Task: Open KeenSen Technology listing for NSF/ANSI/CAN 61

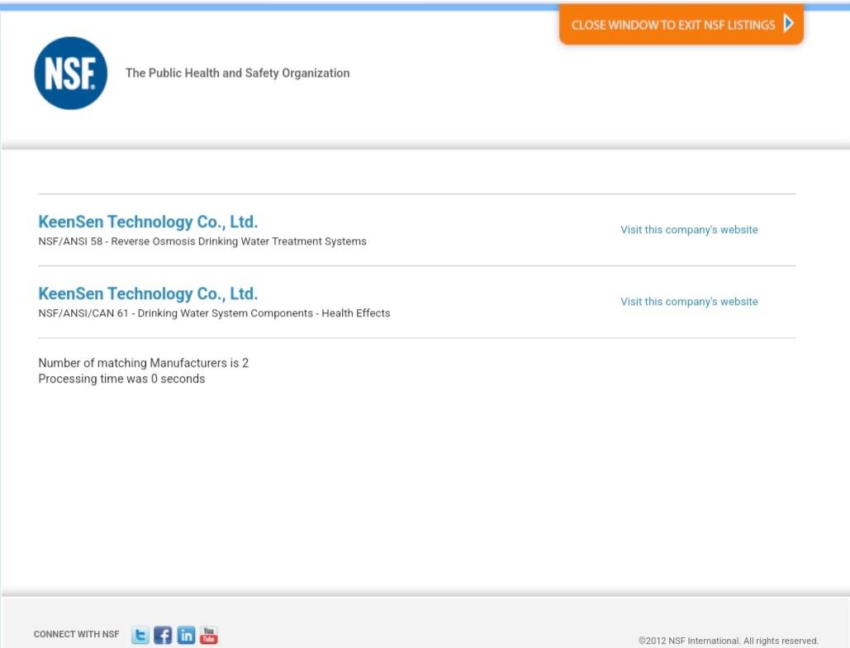Action: 148,294
